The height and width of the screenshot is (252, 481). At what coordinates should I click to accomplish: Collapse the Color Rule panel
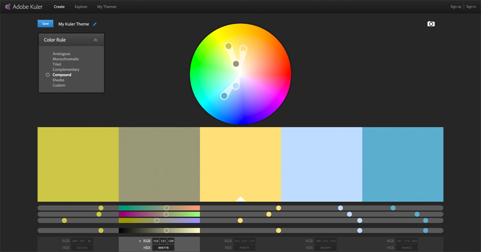tap(95, 40)
